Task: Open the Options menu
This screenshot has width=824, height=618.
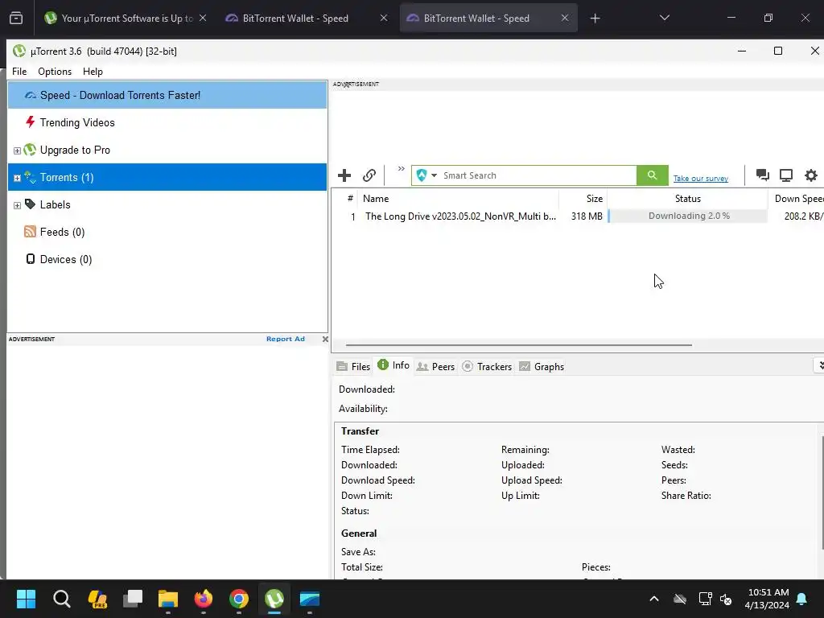Action: [x=55, y=72]
